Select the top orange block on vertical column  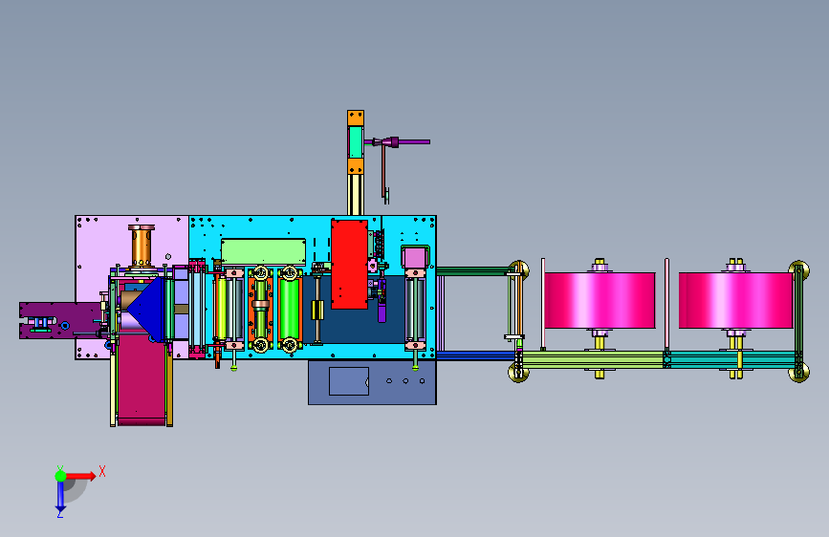(x=356, y=118)
